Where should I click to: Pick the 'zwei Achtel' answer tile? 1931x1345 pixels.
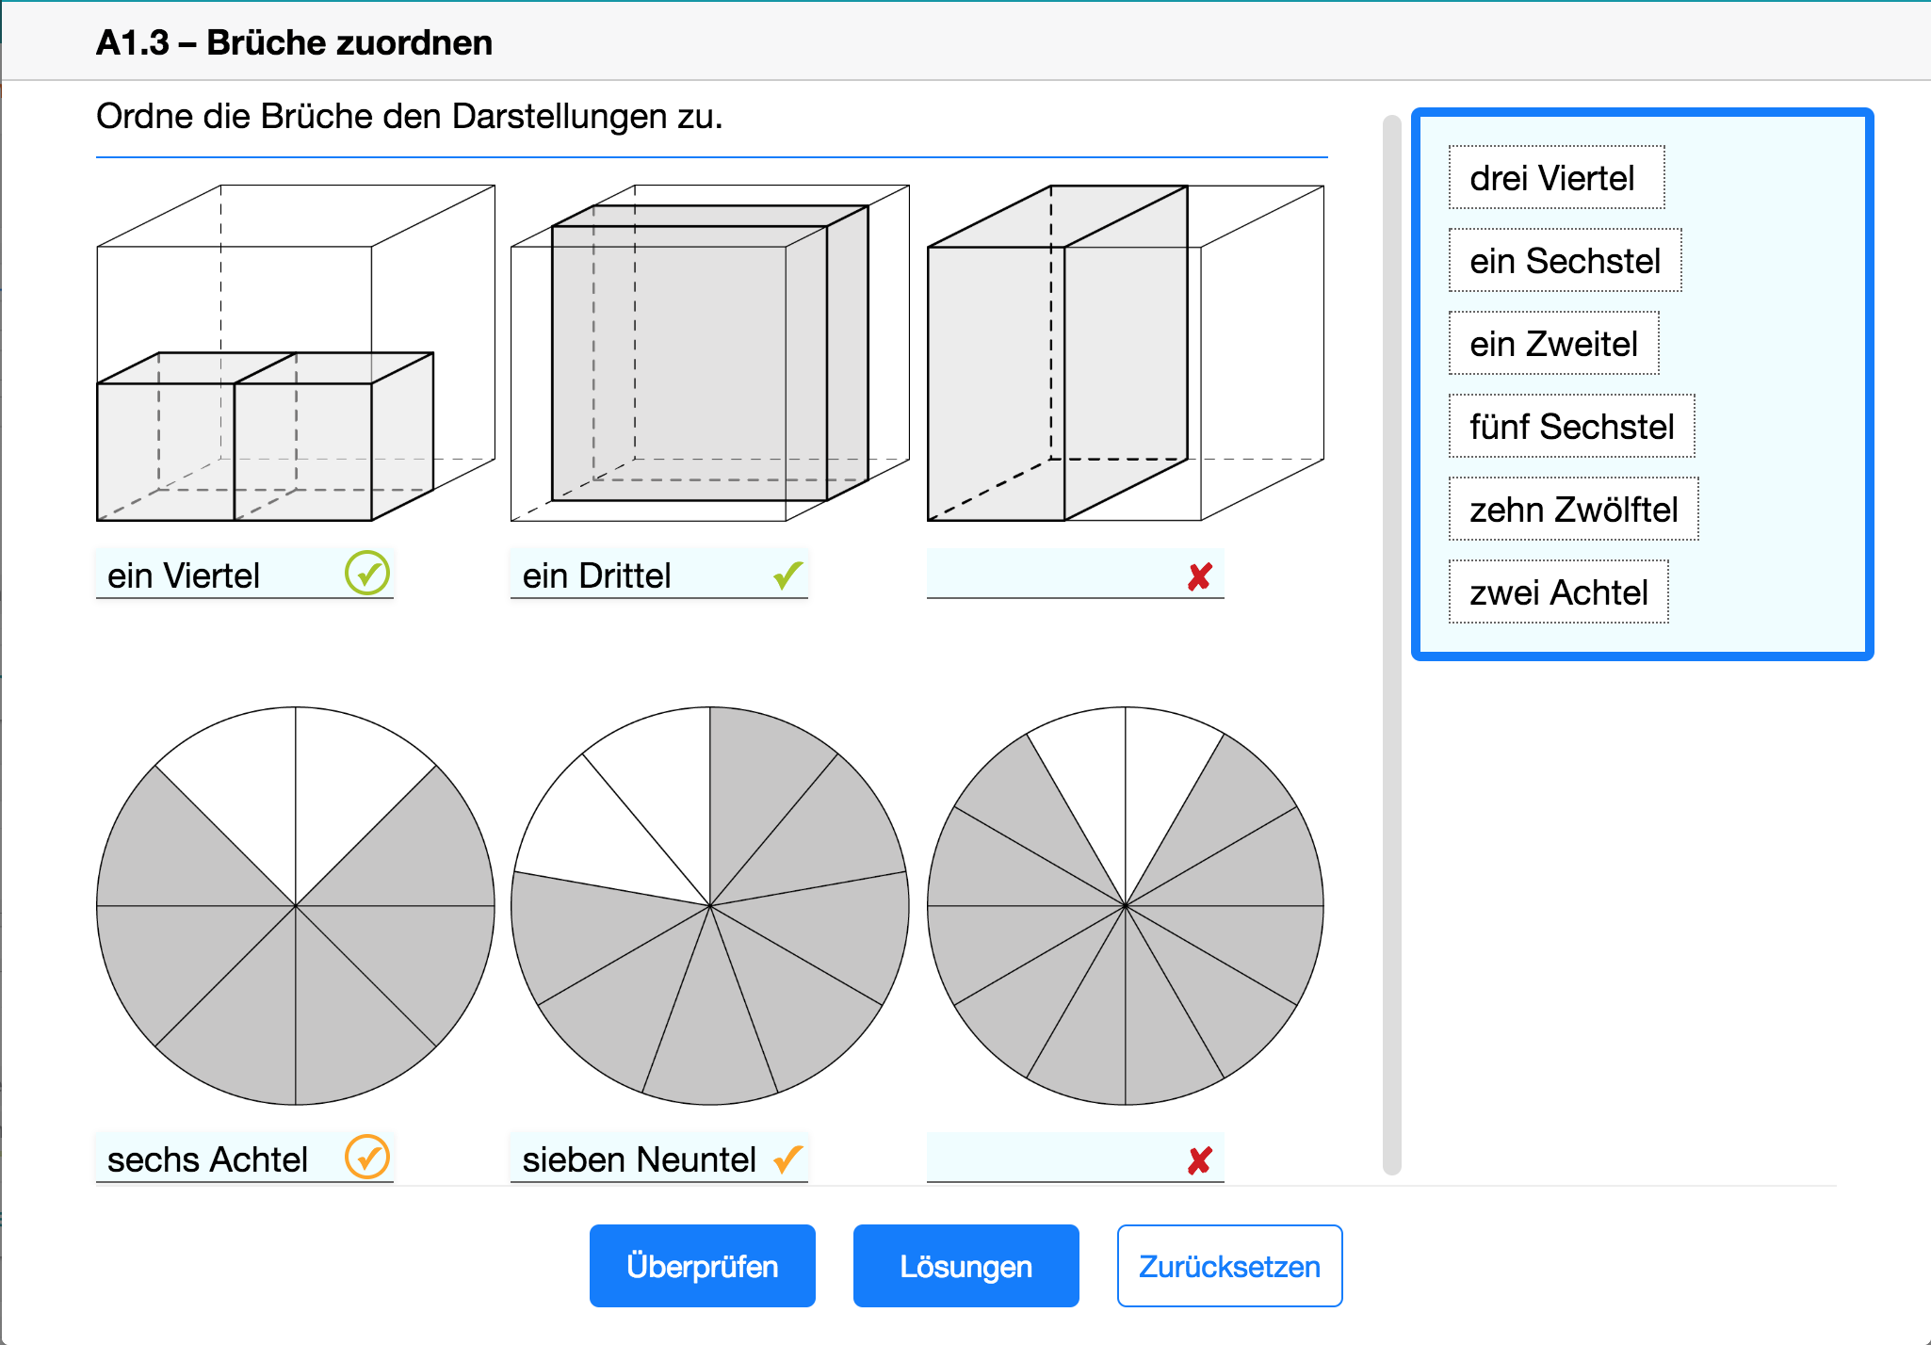(x=1558, y=592)
